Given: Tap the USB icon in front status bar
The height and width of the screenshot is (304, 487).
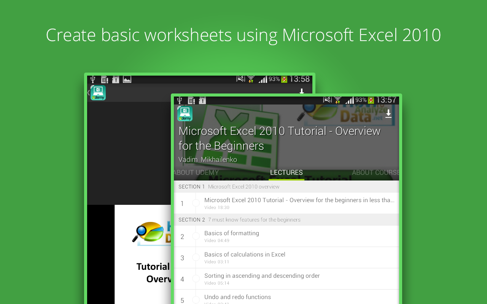Looking at the screenshot, I should 180,100.
